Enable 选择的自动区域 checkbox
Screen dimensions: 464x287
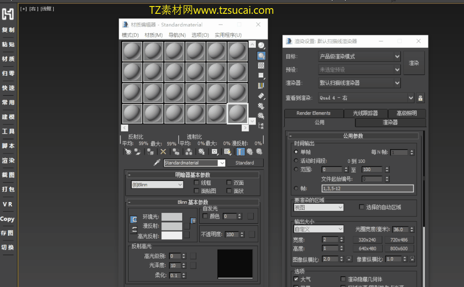click(x=361, y=207)
